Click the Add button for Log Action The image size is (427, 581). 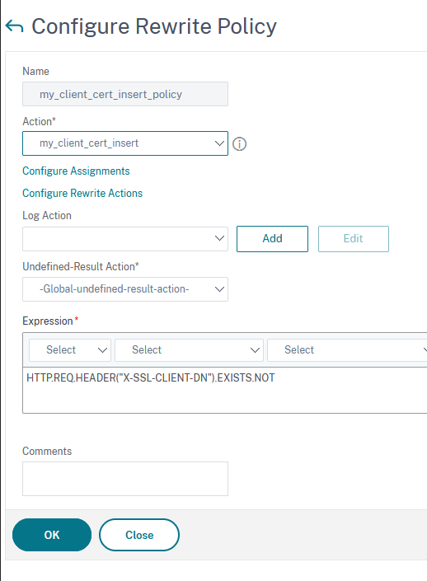pos(272,239)
